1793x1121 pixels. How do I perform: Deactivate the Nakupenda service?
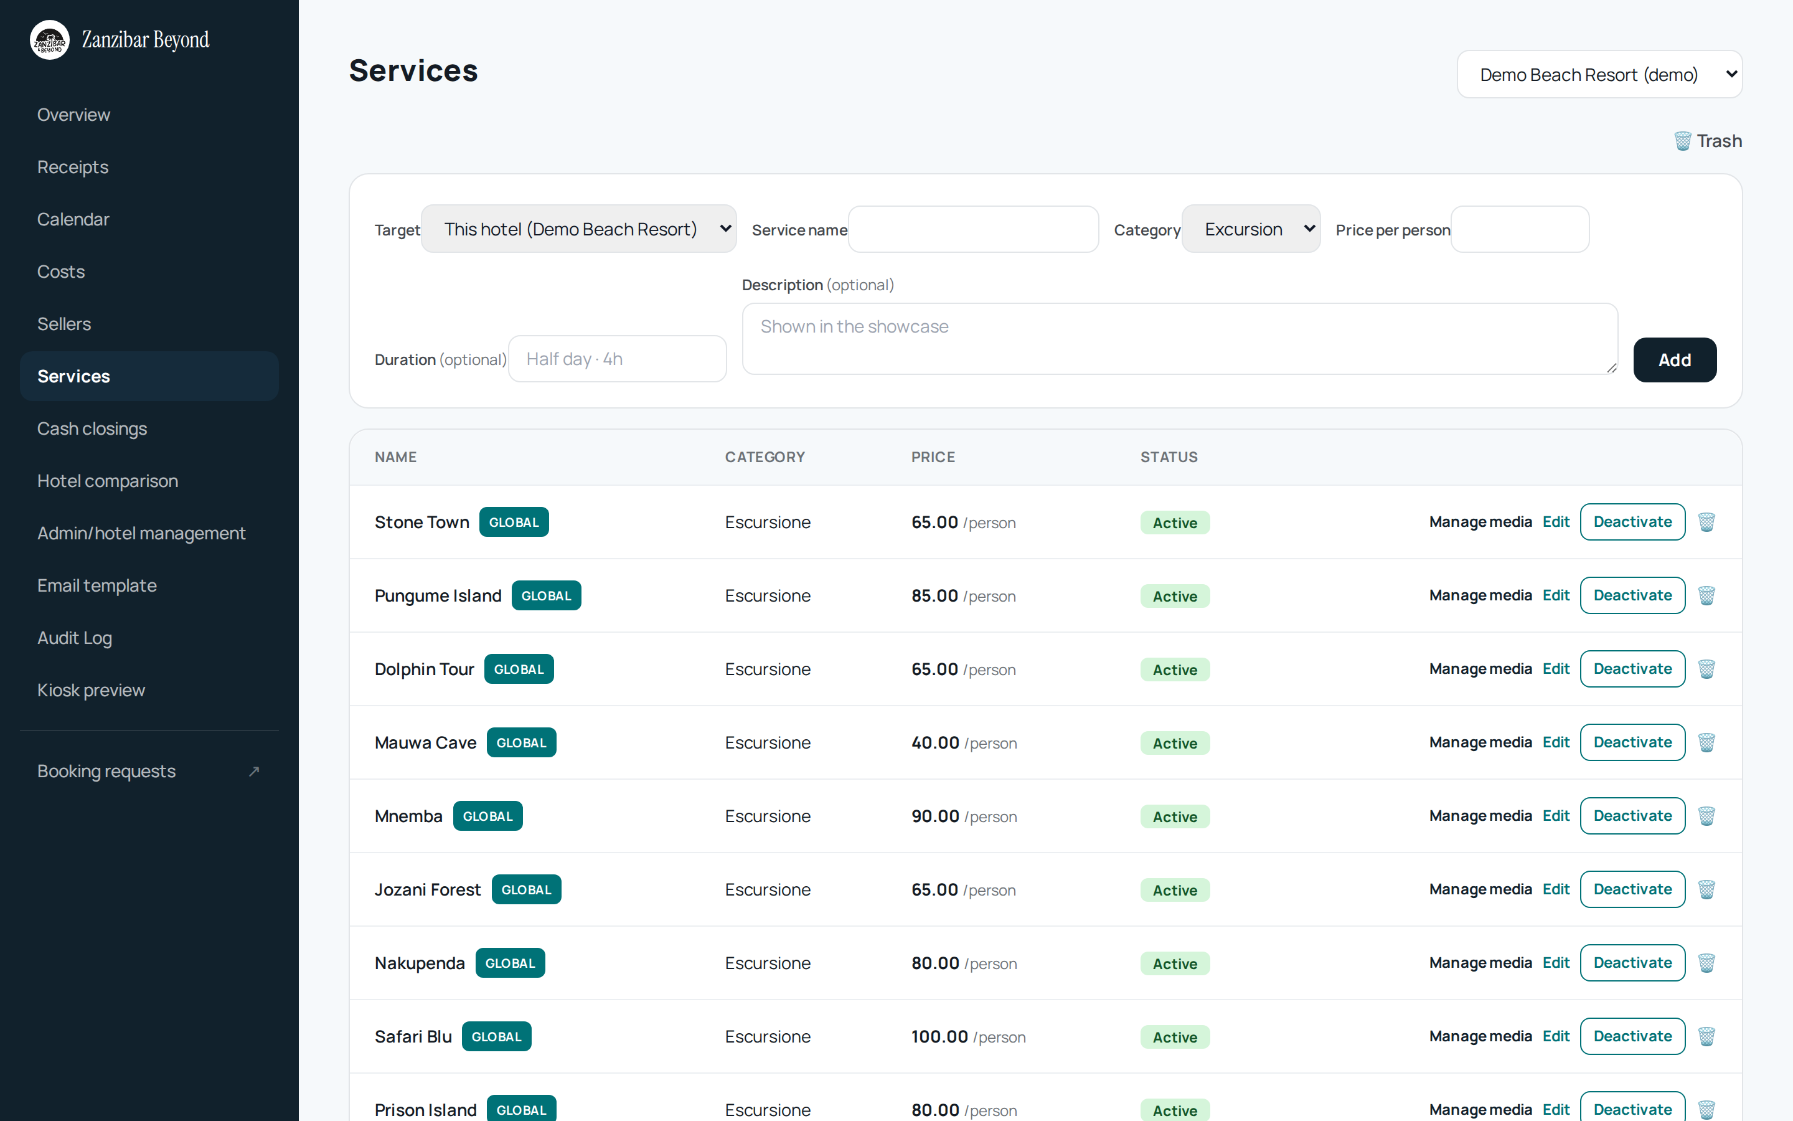1632,962
